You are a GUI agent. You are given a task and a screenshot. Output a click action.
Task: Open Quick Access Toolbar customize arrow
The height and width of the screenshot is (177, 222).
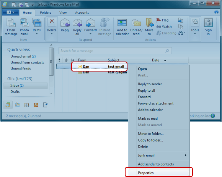(33, 5)
